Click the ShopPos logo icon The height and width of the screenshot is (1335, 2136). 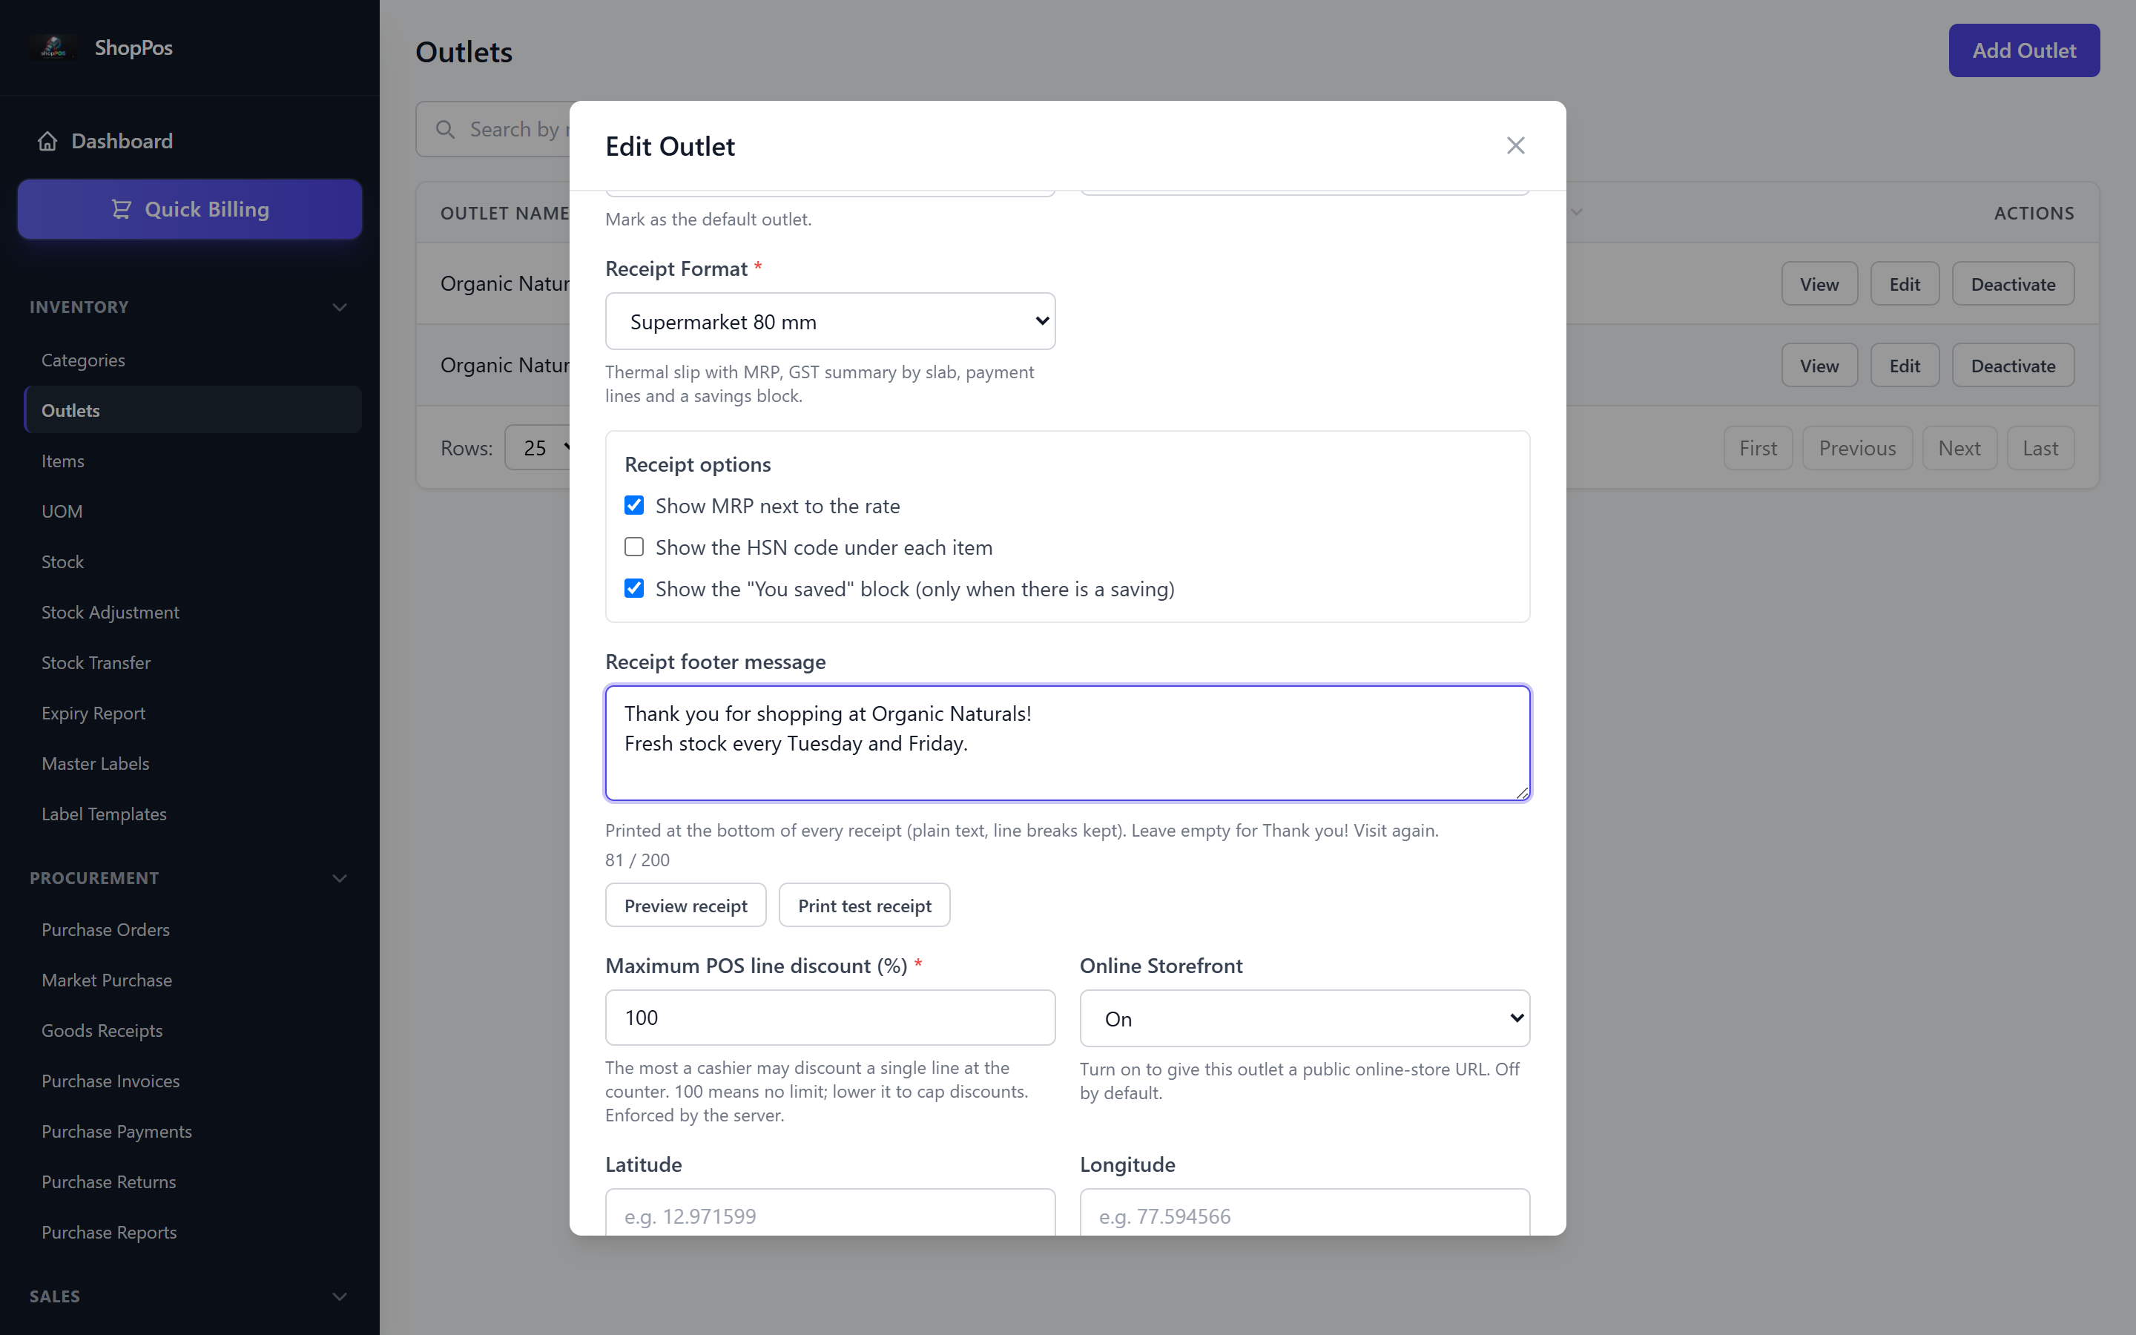pos(53,47)
